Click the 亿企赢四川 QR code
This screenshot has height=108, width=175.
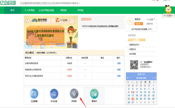coord(134,65)
